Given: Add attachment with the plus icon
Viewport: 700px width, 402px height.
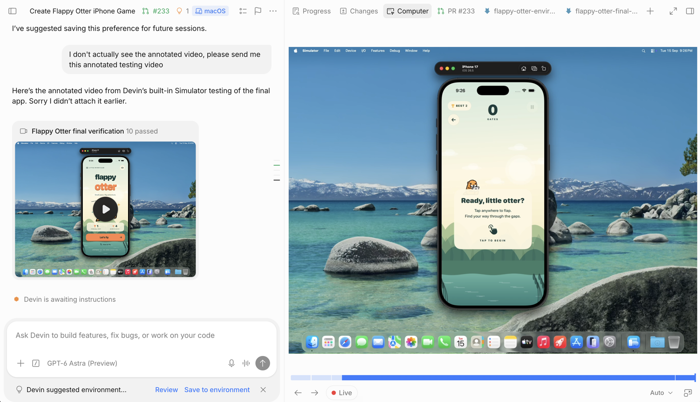Looking at the screenshot, I should [x=21, y=363].
